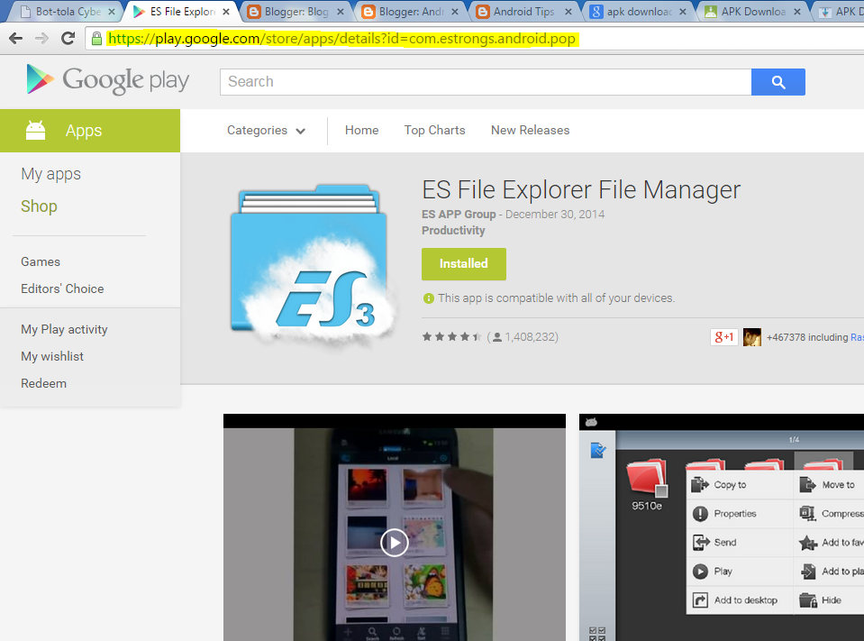Play the app preview video
Viewport: 864px width, 641px height.
coord(394,543)
